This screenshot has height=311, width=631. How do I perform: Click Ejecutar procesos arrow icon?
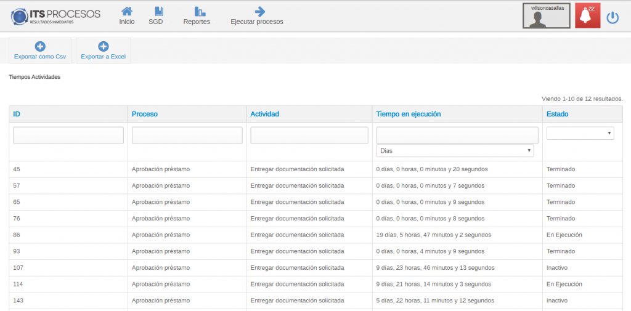tap(260, 11)
